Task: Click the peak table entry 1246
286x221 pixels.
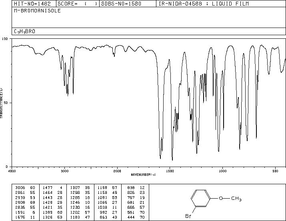Action: click(x=75, y=203)
